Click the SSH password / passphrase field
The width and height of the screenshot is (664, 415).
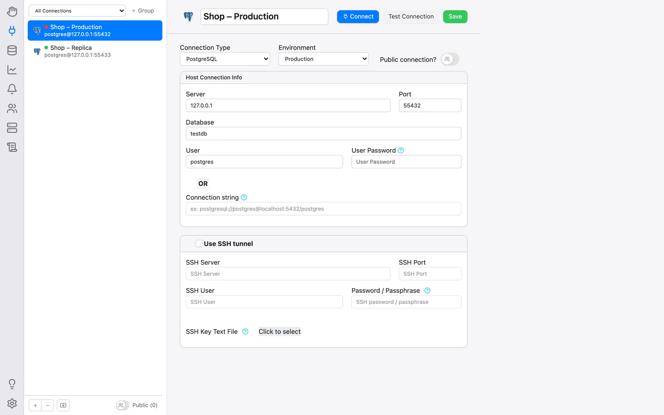click(x=407, y=302)
